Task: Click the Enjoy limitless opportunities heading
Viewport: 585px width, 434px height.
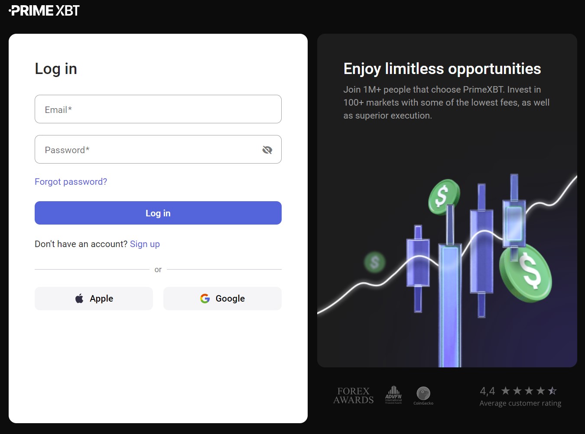Action: (442, 69)
